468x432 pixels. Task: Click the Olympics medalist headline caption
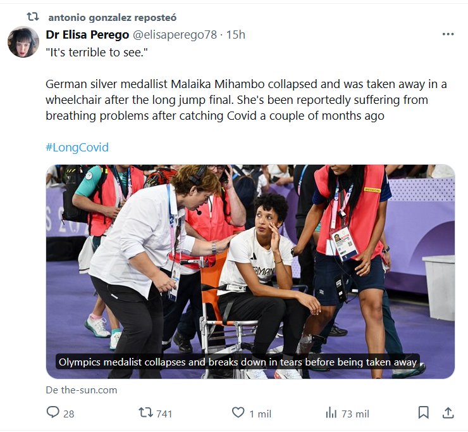pyautogui.click(x=237, y=362)
